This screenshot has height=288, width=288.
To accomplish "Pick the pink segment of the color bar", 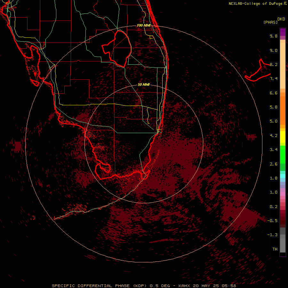I will pyautogui.click(x=283, y=194).
